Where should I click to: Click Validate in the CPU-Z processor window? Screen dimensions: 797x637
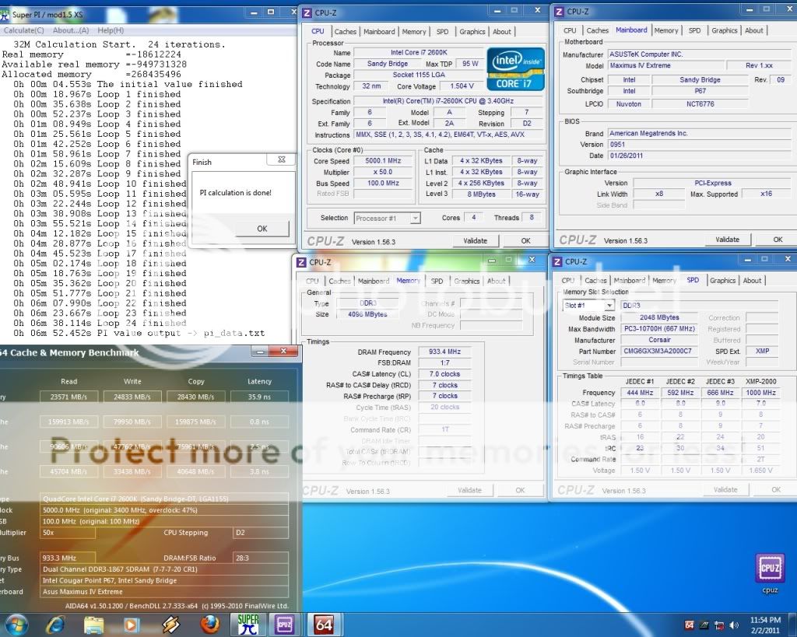(x=475, y=241)
